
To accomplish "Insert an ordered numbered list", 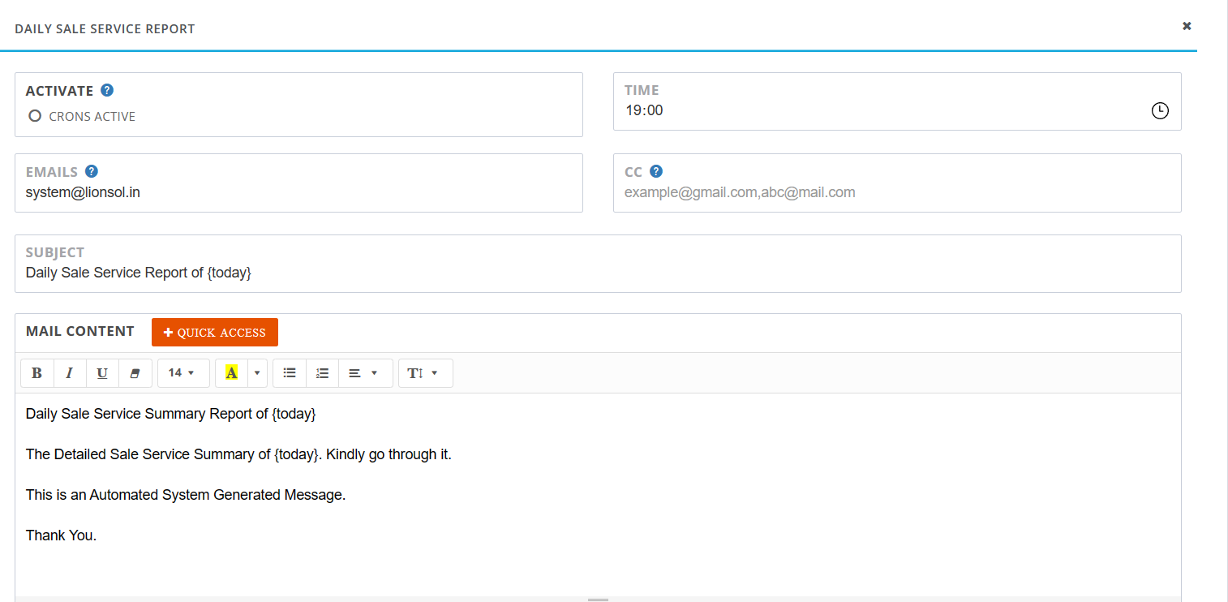I will tap(322, 373).
